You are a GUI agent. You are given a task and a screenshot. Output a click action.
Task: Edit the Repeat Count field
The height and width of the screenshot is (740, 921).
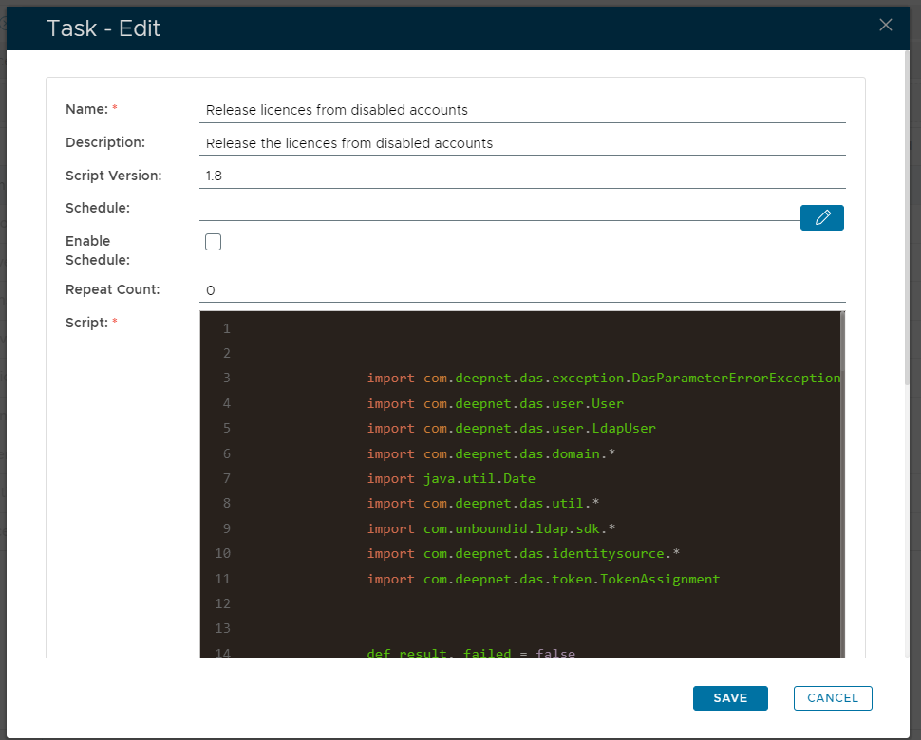coord(522,290)
